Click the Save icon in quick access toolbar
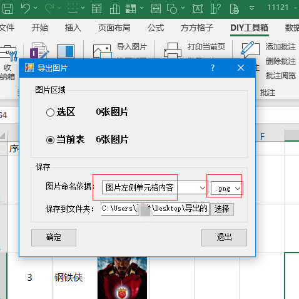The image size is (299, 299). (x=8, y=8)
